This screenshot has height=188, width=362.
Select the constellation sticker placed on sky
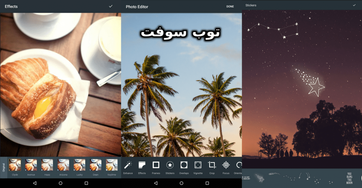tap(273, 30)
